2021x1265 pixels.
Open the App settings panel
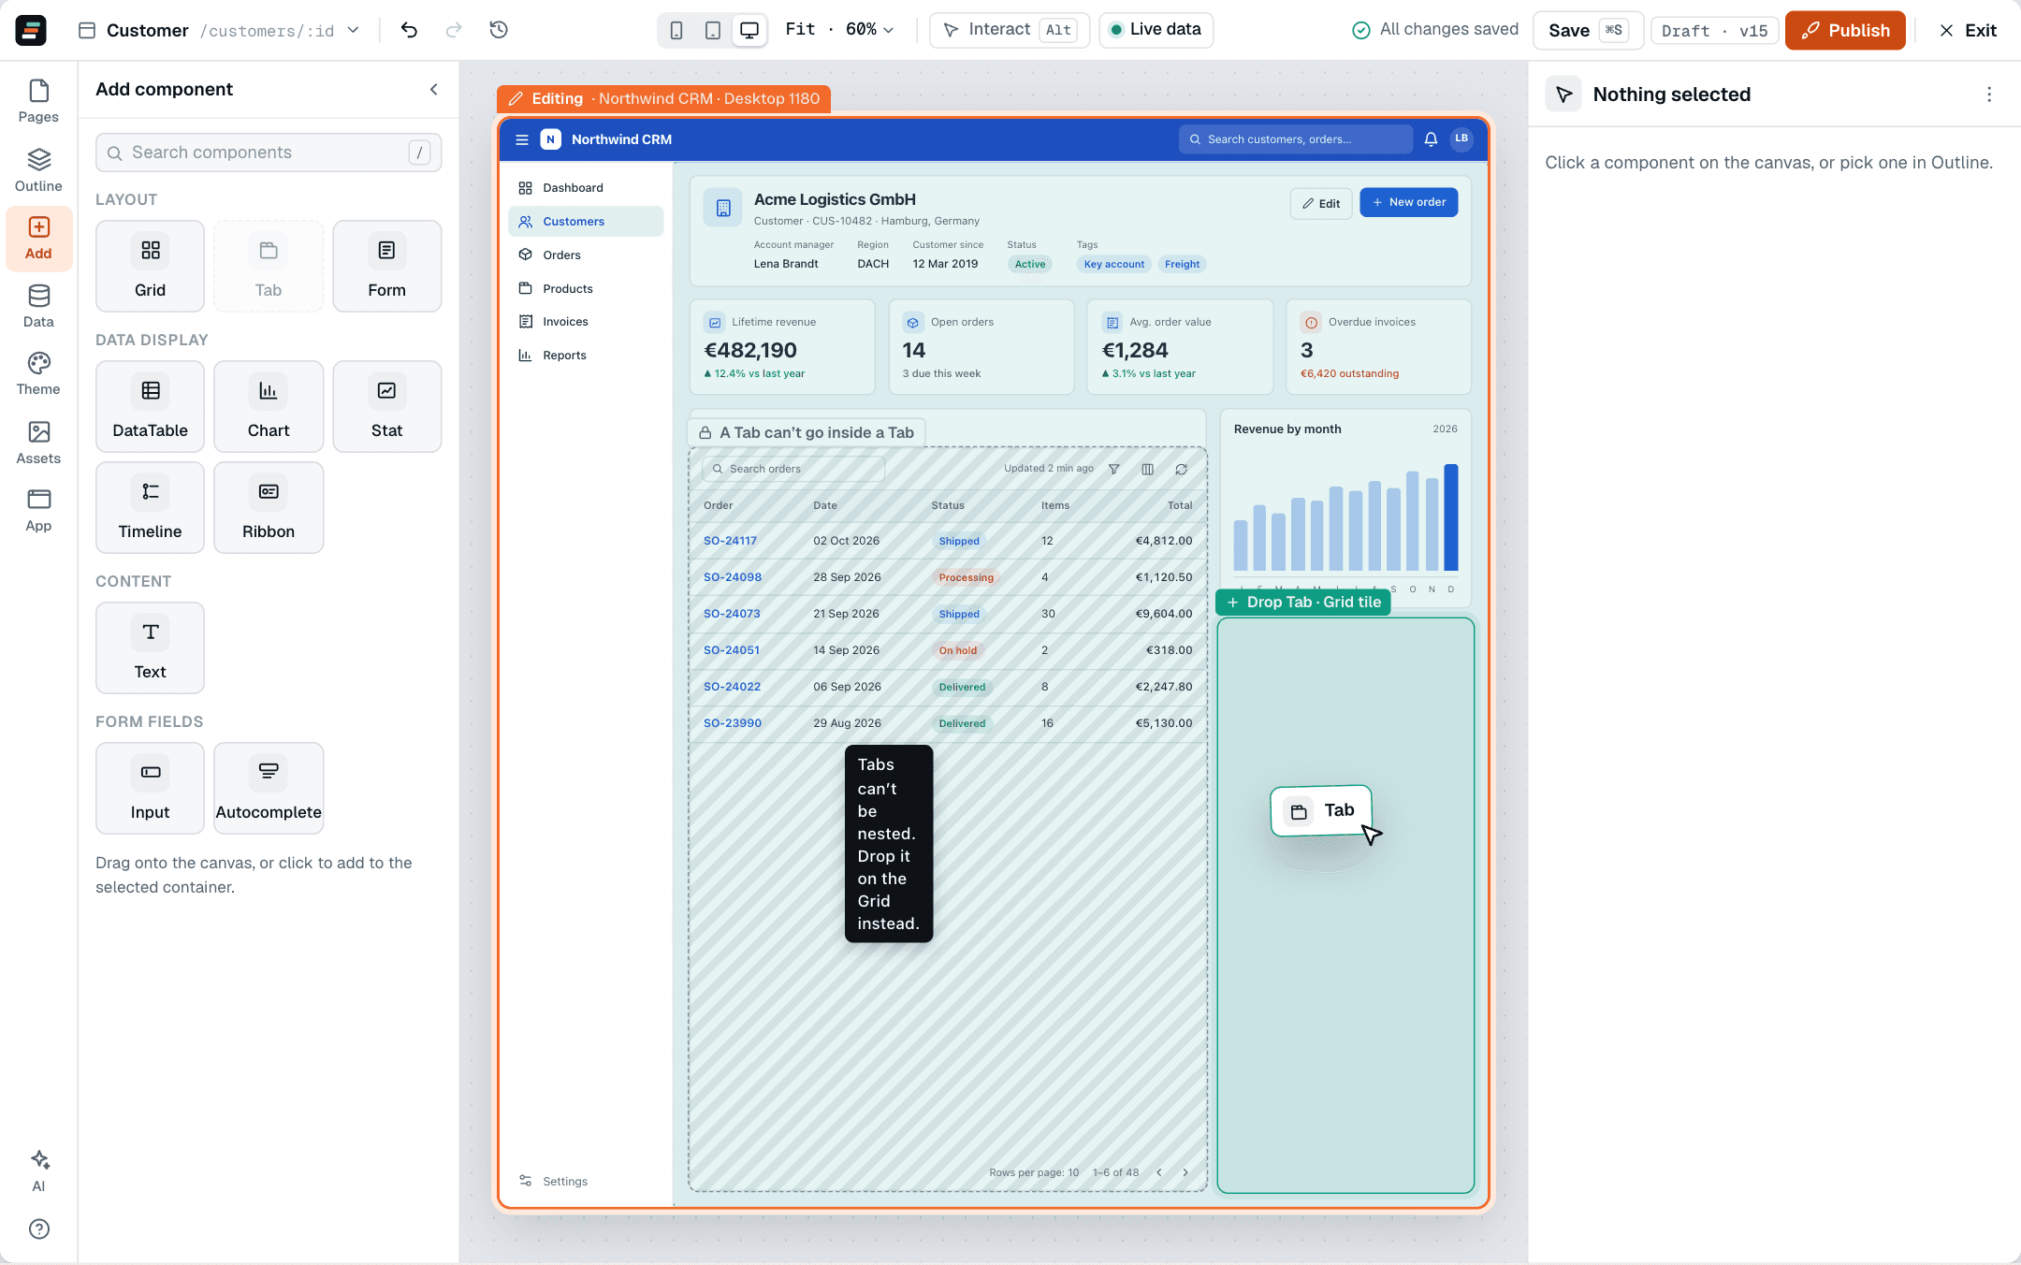click(38, 510)
